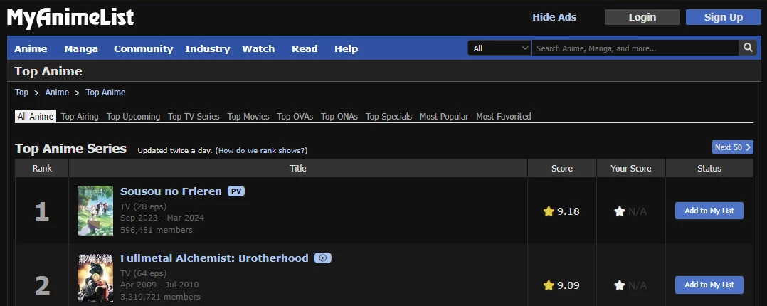Switch to the Top OVAs tab
The width and height of the screenshot is (767, 306).
point(295,117)
